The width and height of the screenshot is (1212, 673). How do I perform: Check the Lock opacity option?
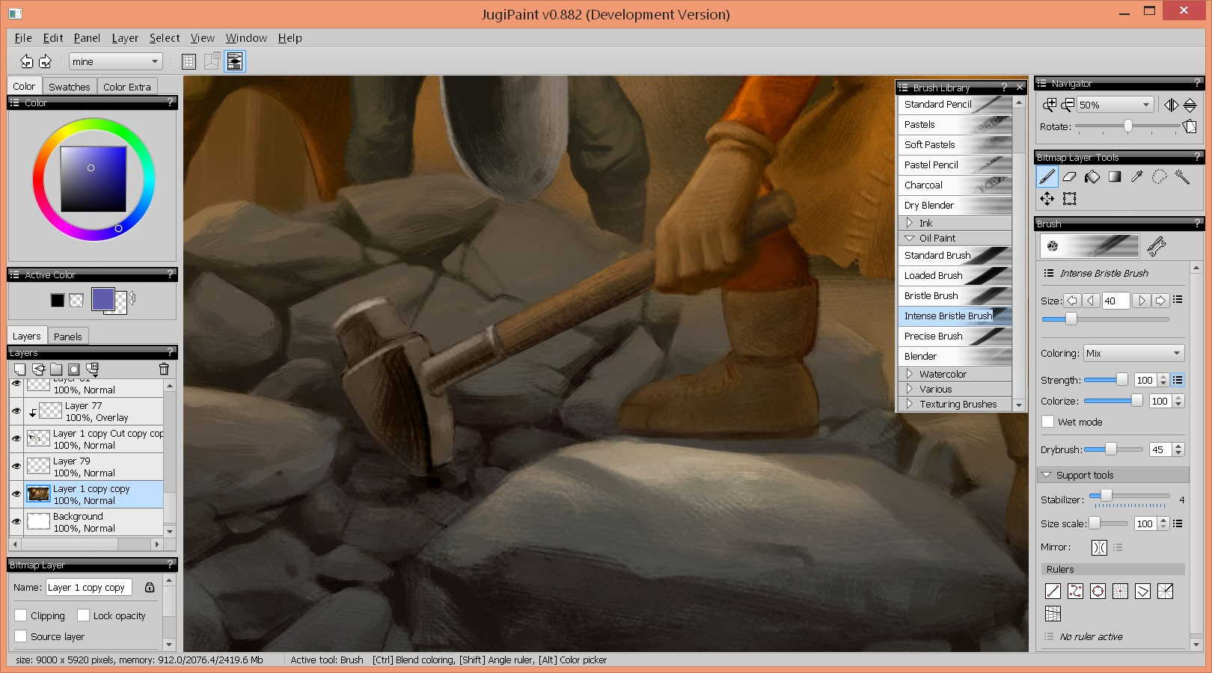tap(84, 615)
